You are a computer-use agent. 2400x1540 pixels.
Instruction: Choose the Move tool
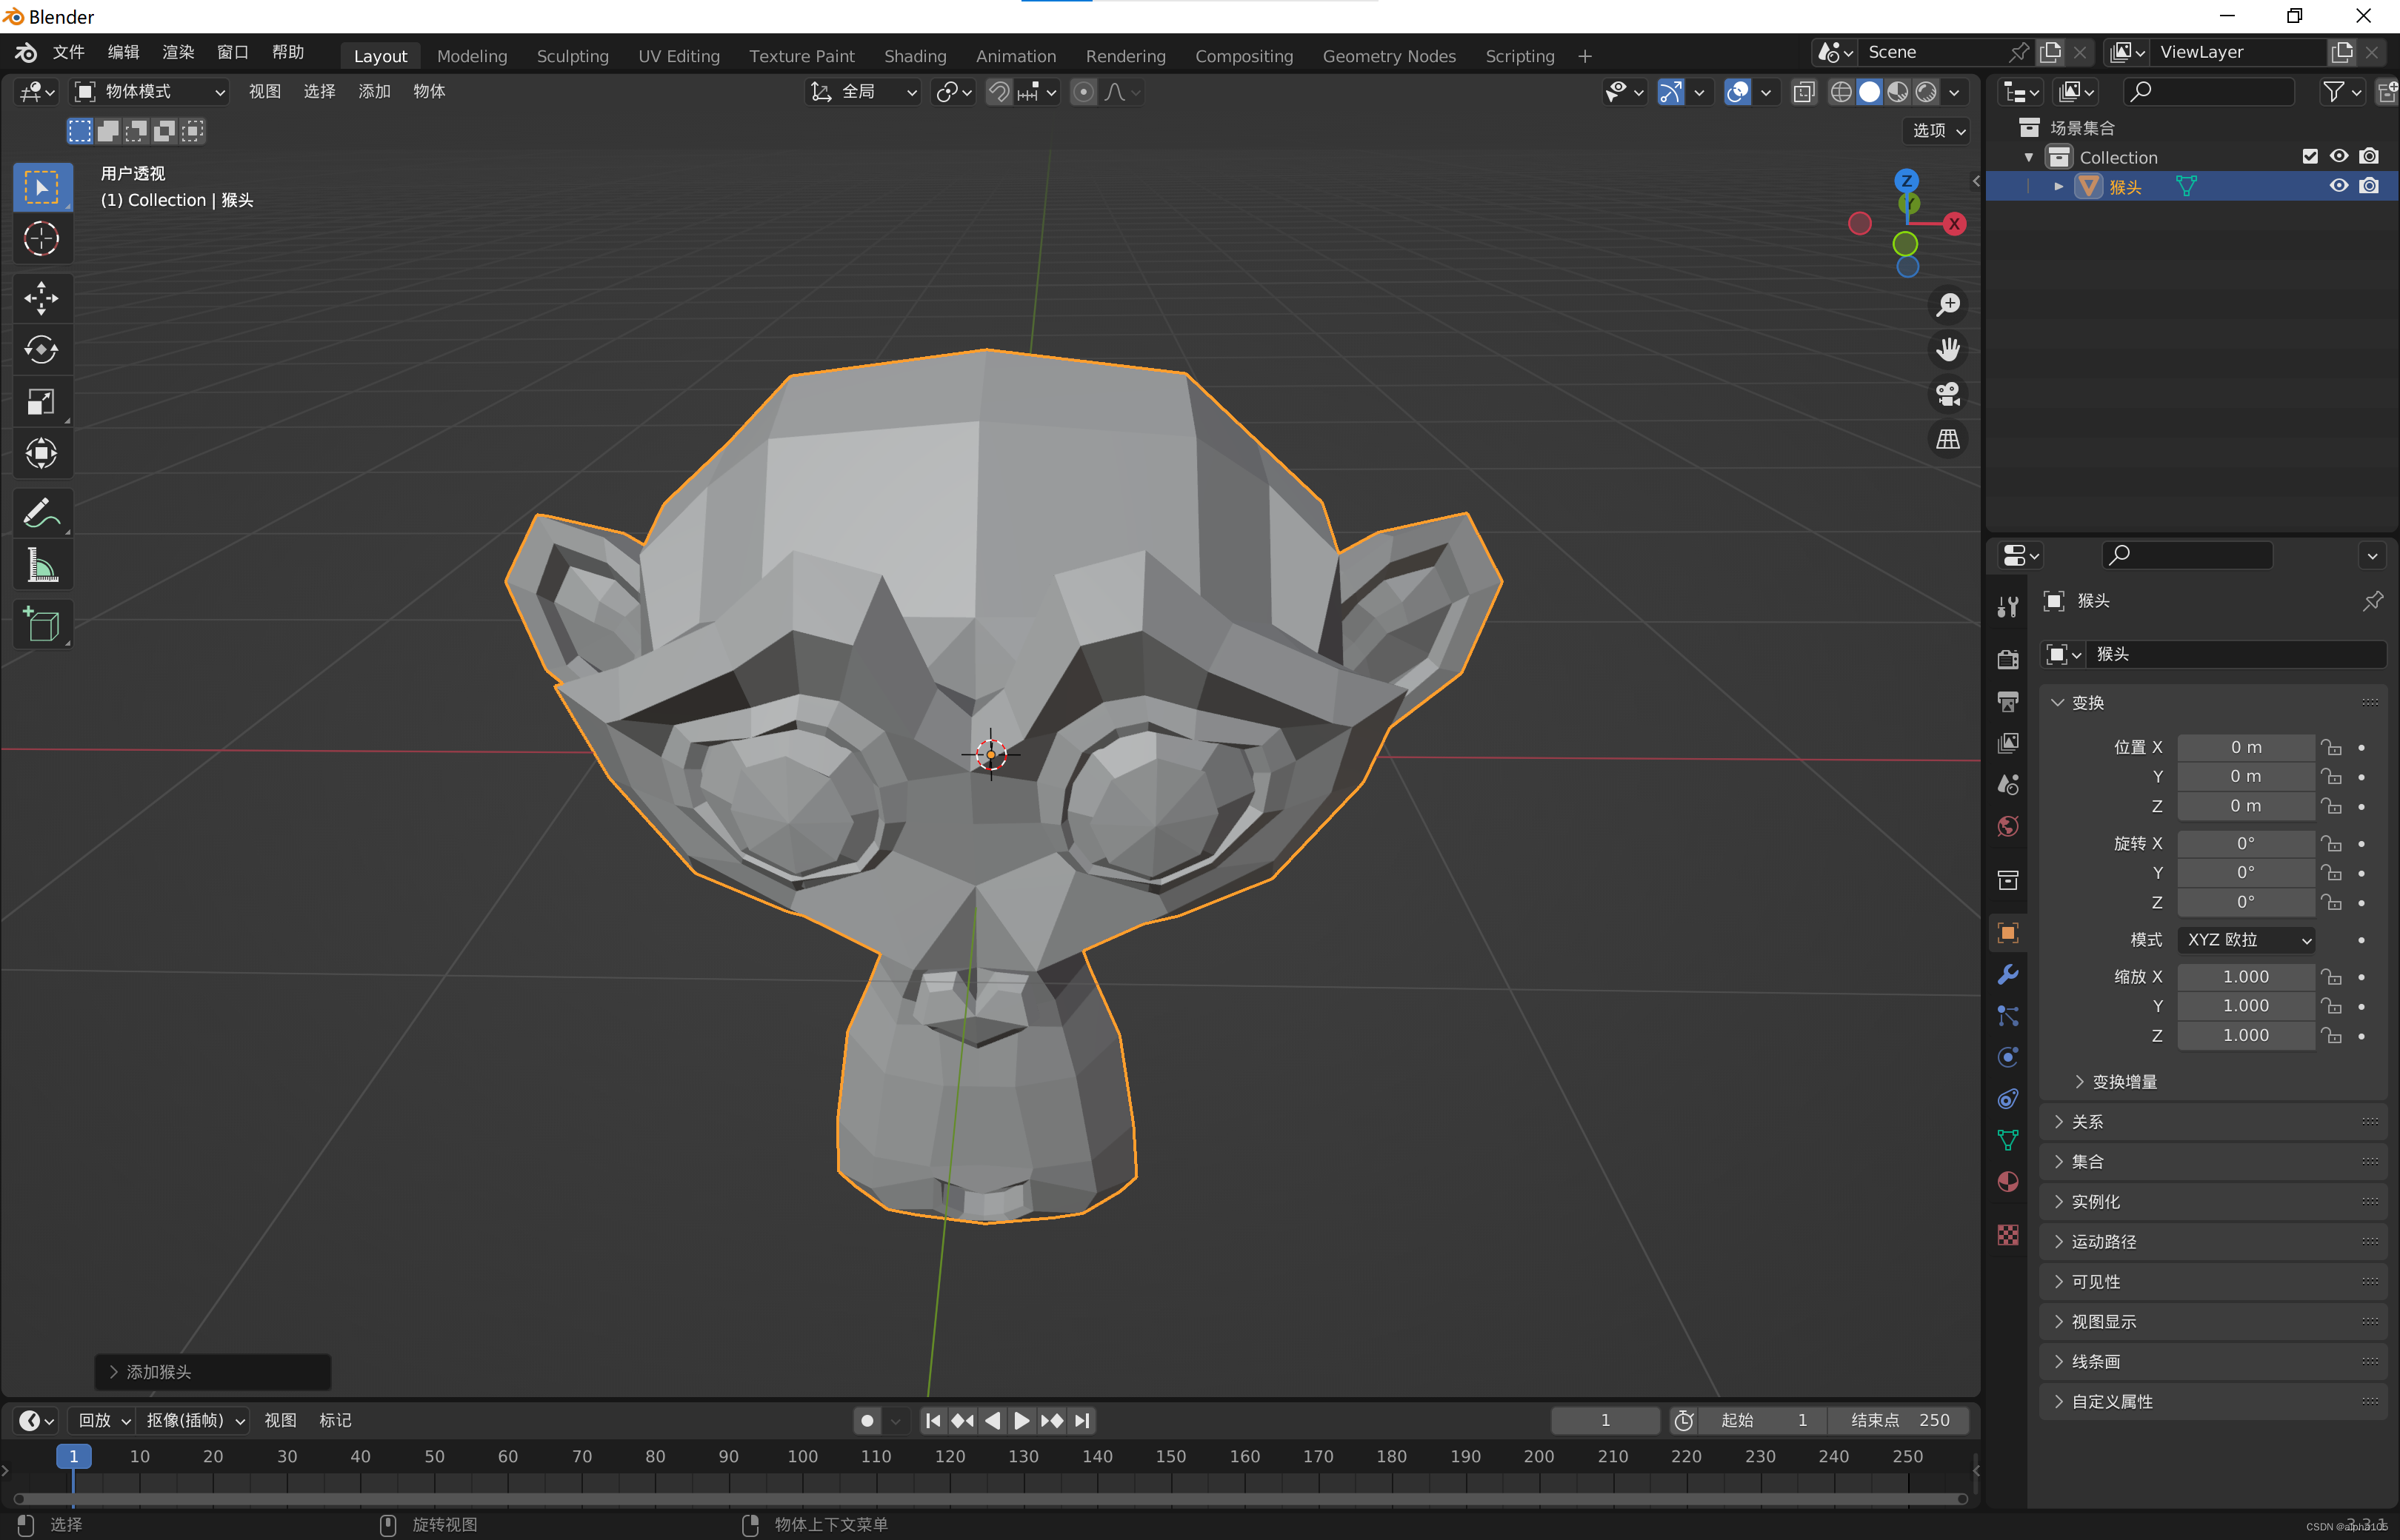pyautogui.click(x=42, y=298)
